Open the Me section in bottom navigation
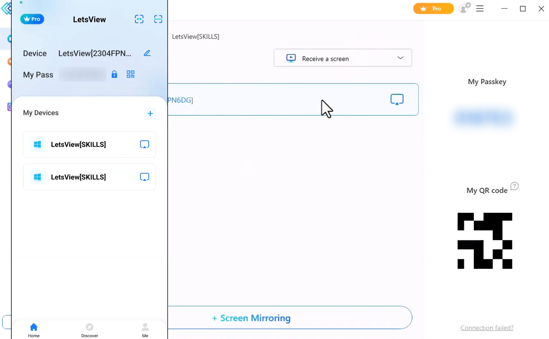The width and height of the screenshot is (549, 339). click(x=145, y=329)
